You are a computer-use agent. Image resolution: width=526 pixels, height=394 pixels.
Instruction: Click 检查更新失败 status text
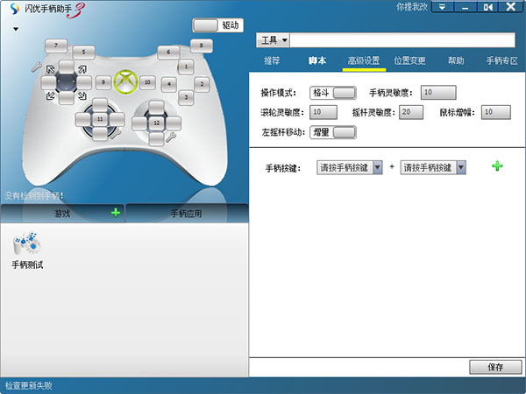pyautogui.click(x=29, y=385)
